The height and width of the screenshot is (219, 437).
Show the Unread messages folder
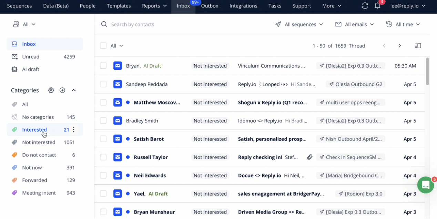click(x=31, y=57)
